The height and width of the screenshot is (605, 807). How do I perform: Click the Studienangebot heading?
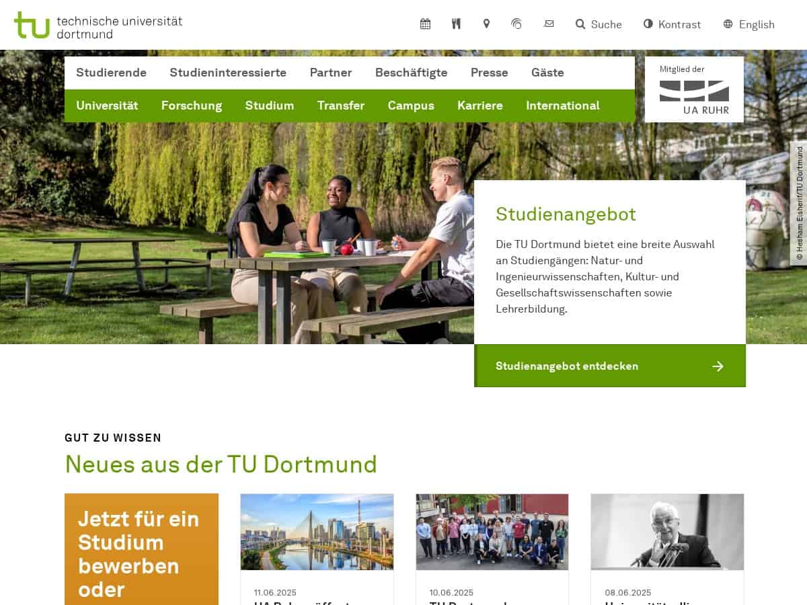[566, 214]
